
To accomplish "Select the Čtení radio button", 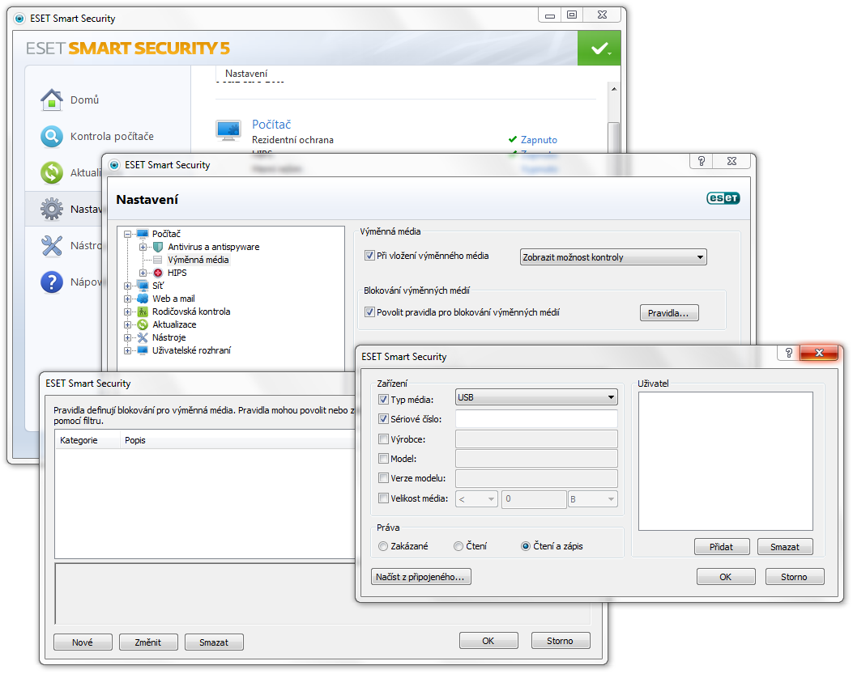I will pos(458,546).
